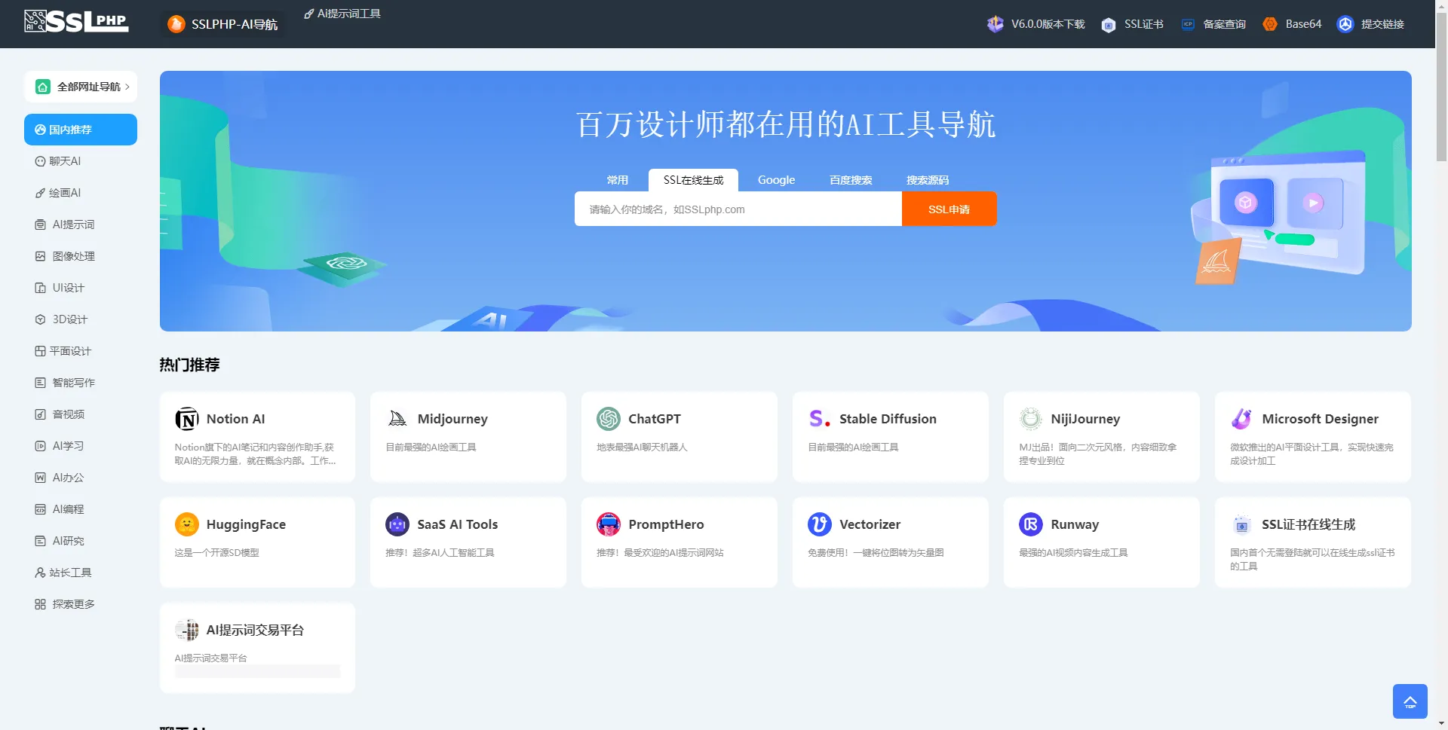Open the HuggingFace smiley icon

coord(186,524)
